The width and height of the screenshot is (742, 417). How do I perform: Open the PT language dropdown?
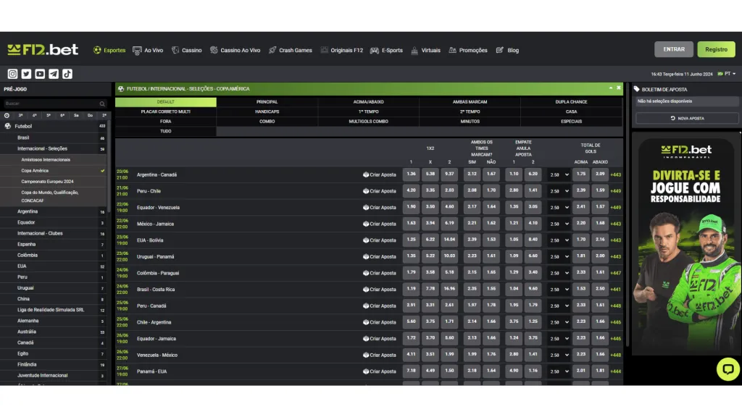point(726,73)
